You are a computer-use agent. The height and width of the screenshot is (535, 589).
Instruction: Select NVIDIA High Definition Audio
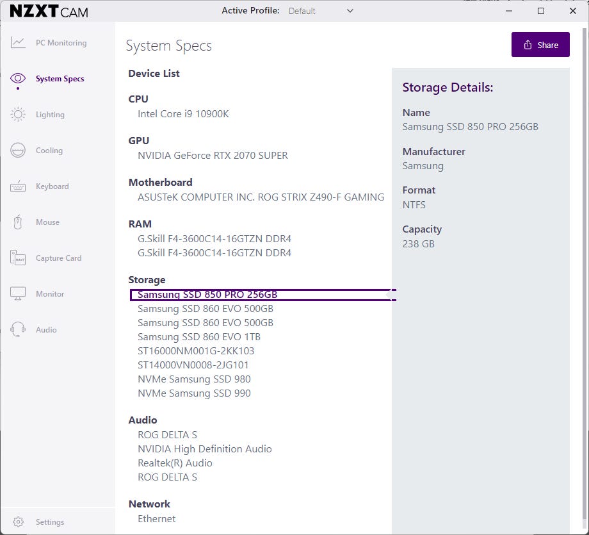[205, 449]
